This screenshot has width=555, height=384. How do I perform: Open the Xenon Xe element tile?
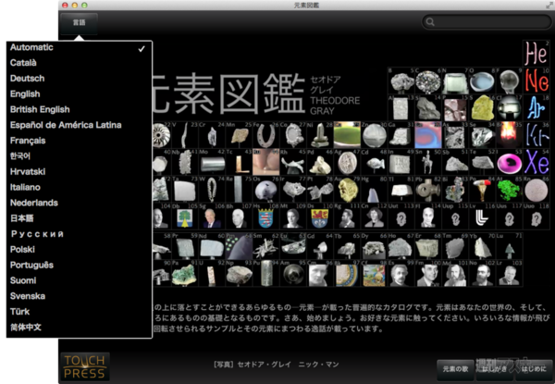(536, 163)
